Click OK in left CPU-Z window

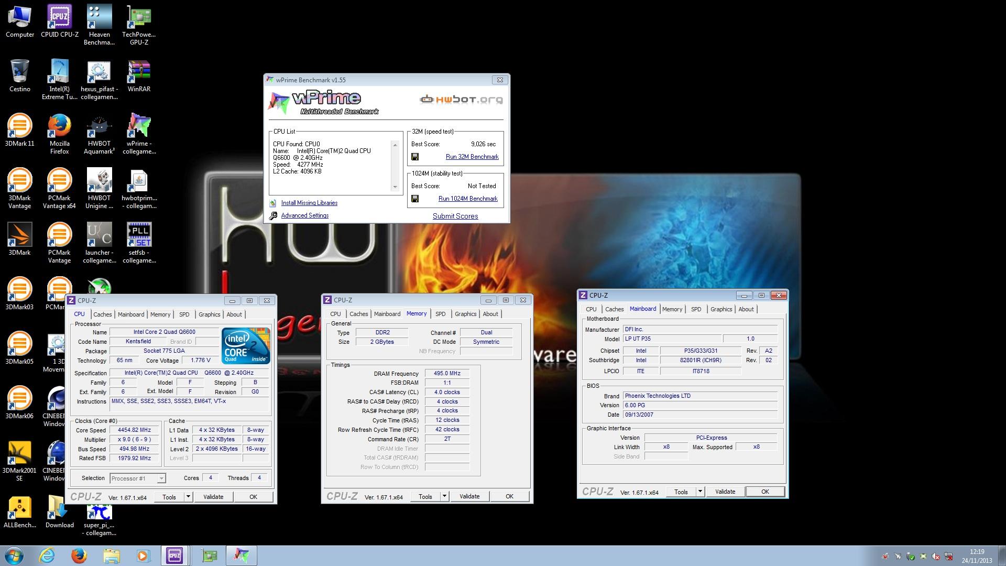coord(253,497)
